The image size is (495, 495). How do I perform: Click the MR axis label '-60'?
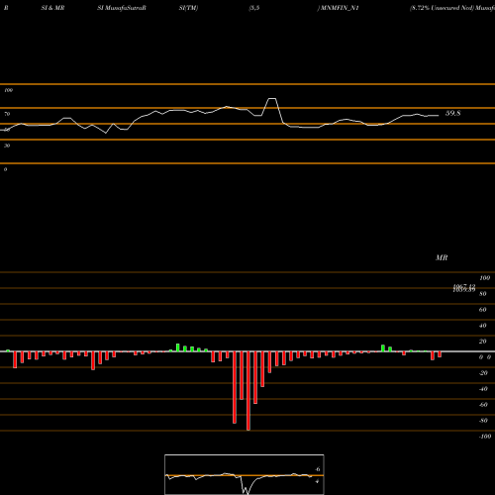tap(483, 405)
